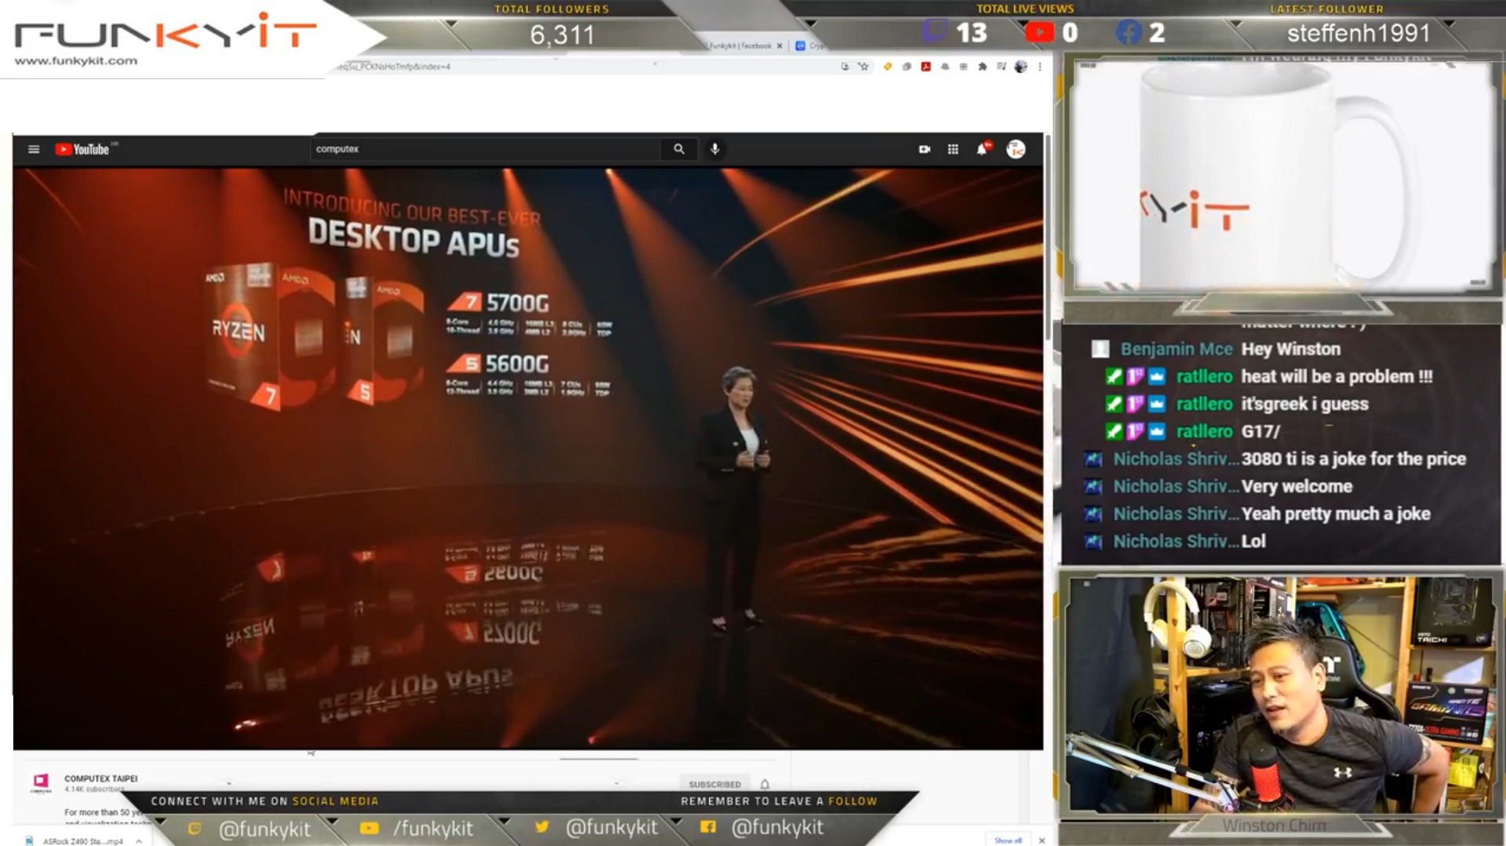The width and height of the screenshot is (1506, 846).
Task: Open the grey grid extension icon
Action: point(963,67)
